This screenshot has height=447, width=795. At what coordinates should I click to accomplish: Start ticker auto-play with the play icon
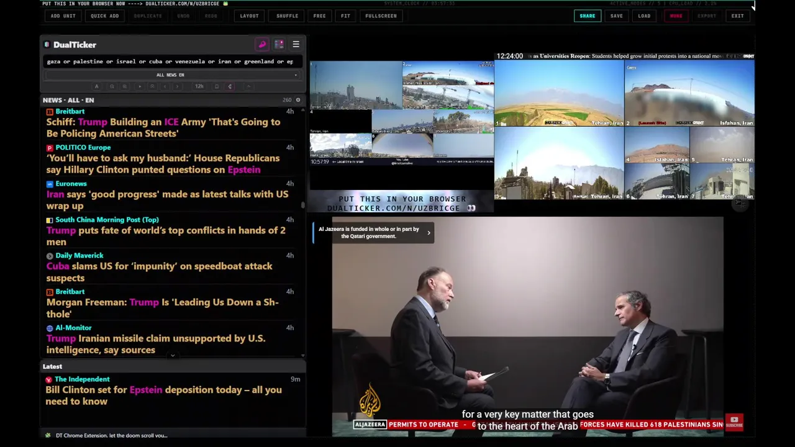pos(140,86)
